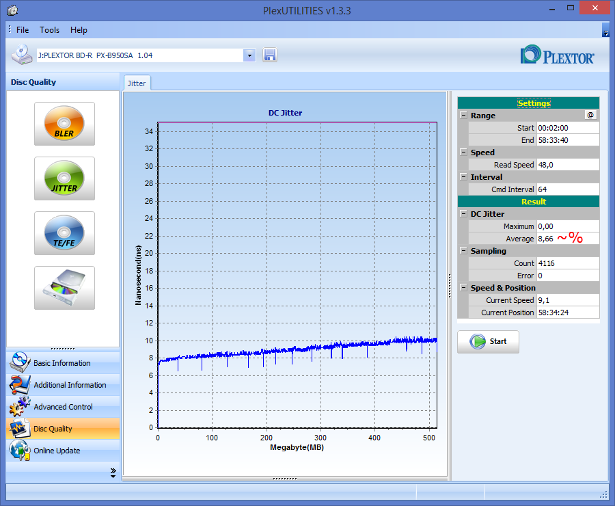Image resolution: width=615 pixels, height=506 pixels.
Task: Close the PlexUTILITIES window
Action: [x=595, y=8]
